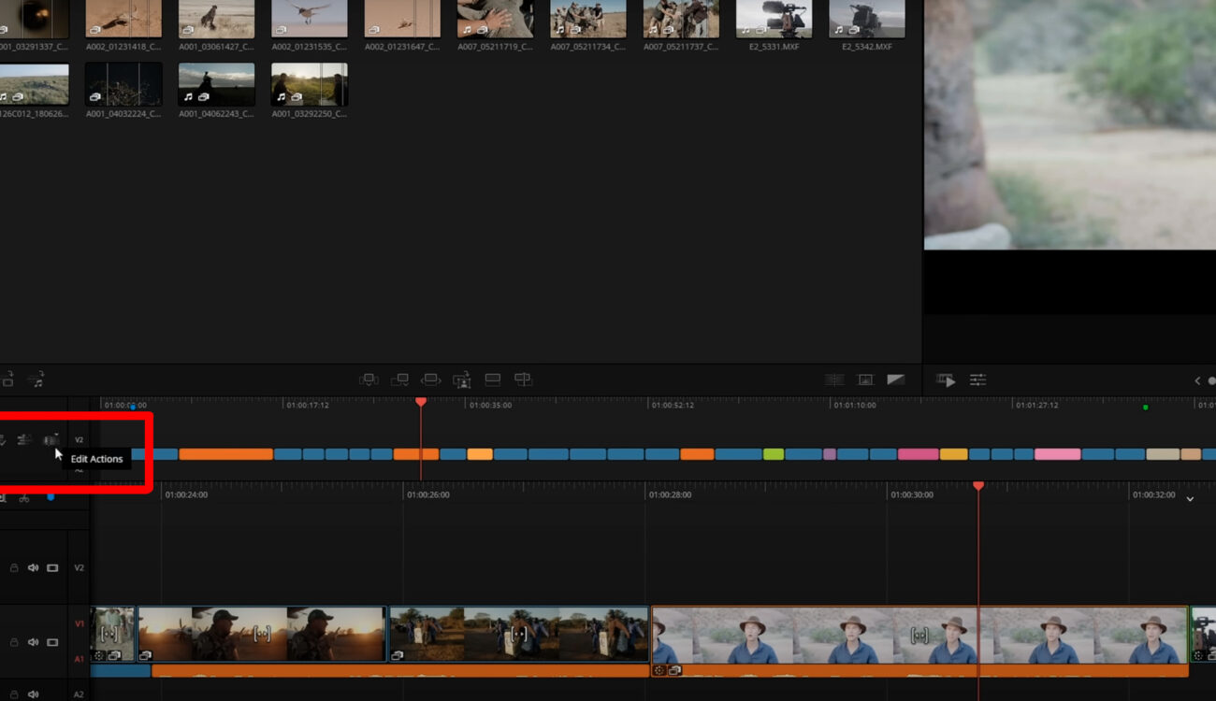
Task: Click the blue marker icon
Action: 51,497
